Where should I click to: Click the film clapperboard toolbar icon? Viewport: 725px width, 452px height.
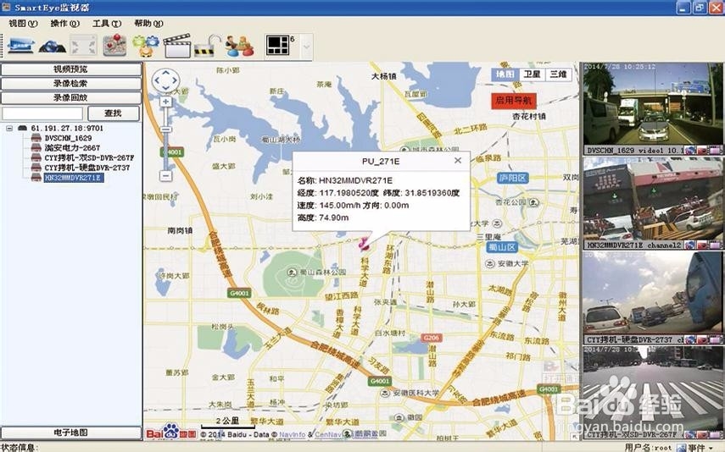[176, 47]
